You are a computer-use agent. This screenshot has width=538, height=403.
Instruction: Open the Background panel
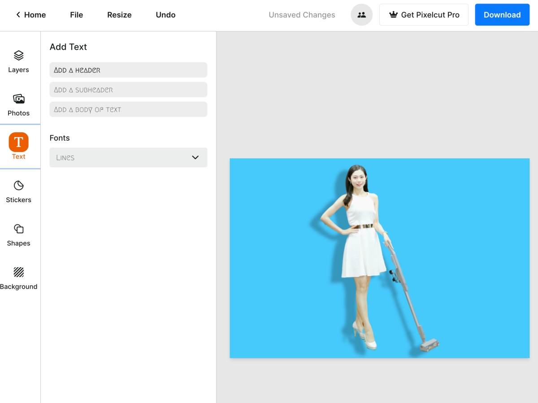[x=18, y=278]
